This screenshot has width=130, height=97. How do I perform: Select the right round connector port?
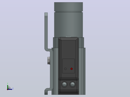pyautogui.click(x=72, y=84)
